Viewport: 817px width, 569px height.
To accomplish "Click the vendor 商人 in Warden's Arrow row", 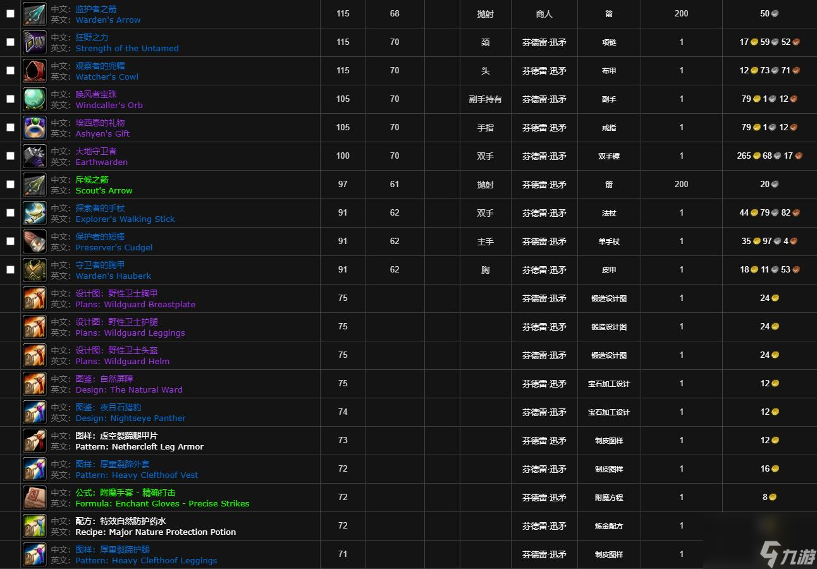I will click(544, 14).
